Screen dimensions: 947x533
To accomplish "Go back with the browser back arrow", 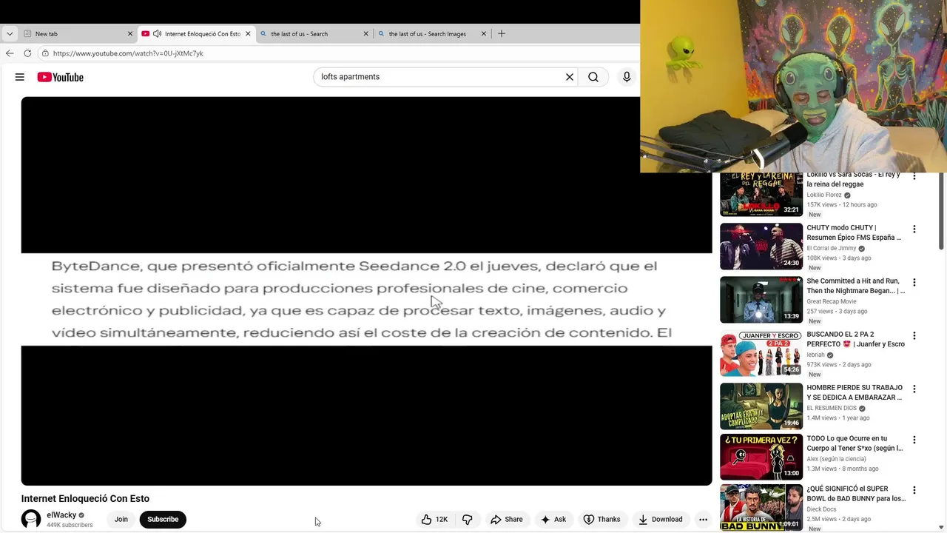I will tap(10, 53).
